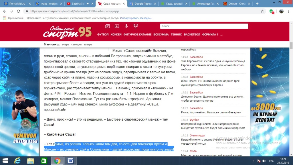Select the Chrome icon in the taskbar
The height and width of the screenshot is (165, 293).
pyautogui.click(x=57, y=161)
